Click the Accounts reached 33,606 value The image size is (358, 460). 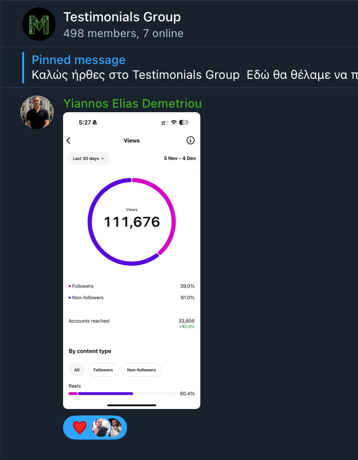pos(186,321)
